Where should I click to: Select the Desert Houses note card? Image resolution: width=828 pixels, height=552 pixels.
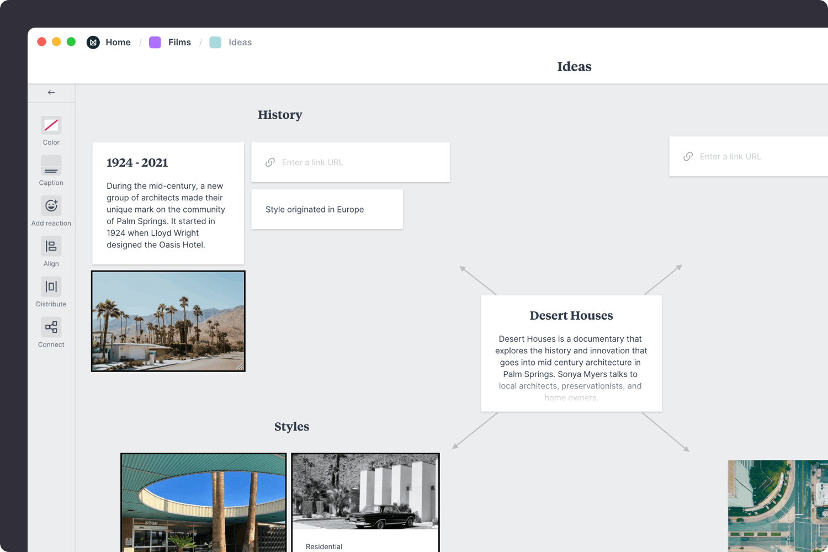571,353
